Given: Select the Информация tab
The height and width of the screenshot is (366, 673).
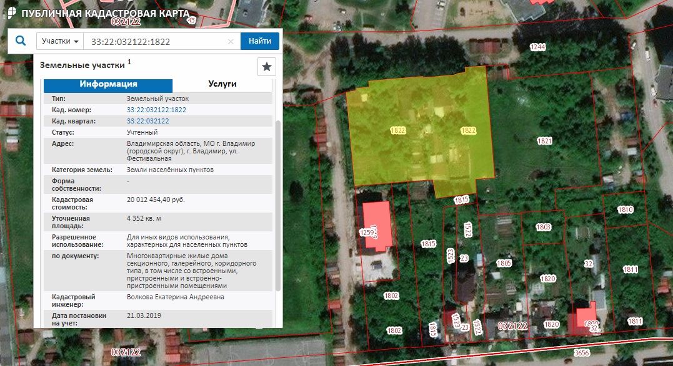Looking at the screenshot, I should 107,84.
